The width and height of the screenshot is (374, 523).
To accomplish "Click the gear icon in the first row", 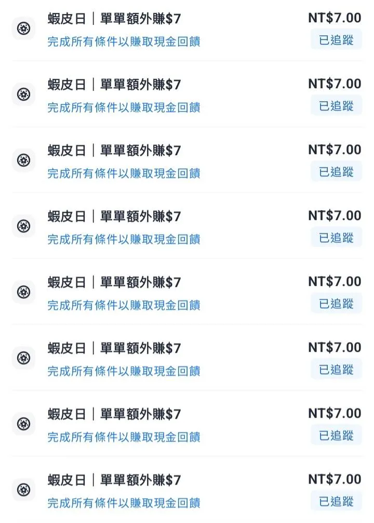I will click(x=23, y=29).
